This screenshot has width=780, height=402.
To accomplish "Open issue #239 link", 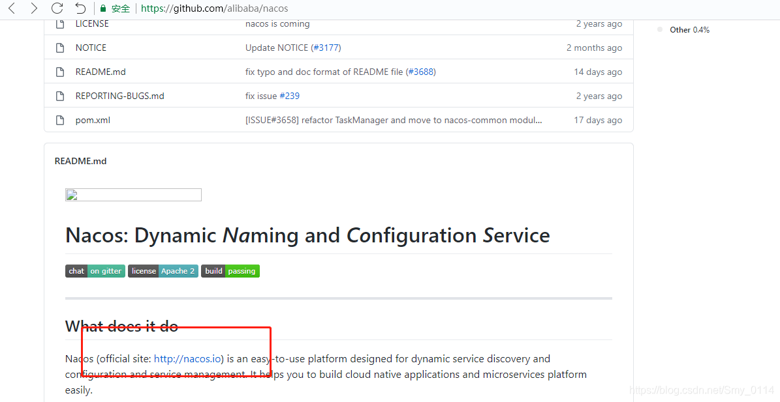I will (x=290, y=96).
